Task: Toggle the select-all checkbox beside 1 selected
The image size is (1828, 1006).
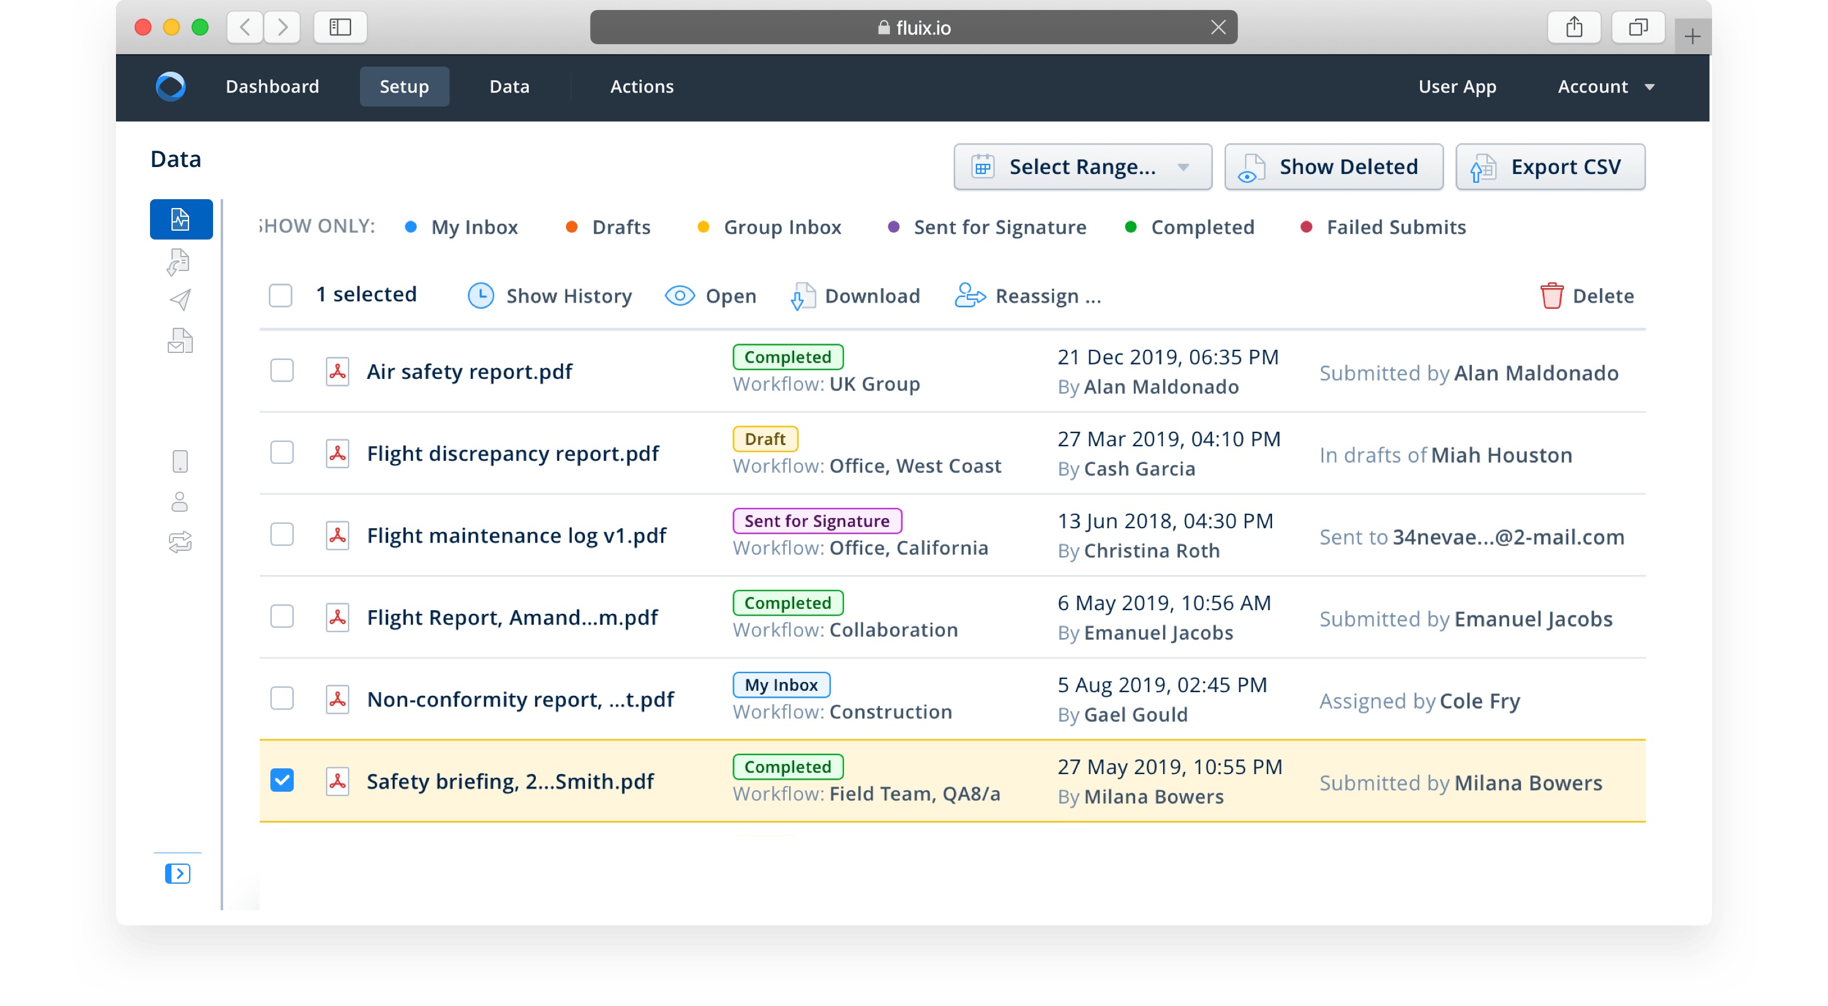Action: coord(281,295)
